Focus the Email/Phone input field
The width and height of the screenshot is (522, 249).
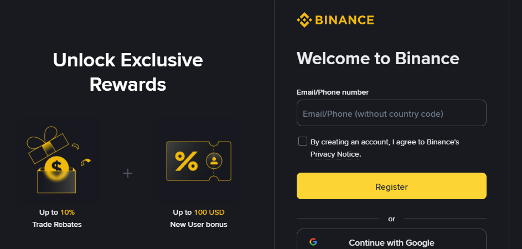pyautogui.click(x=391, y=113)
